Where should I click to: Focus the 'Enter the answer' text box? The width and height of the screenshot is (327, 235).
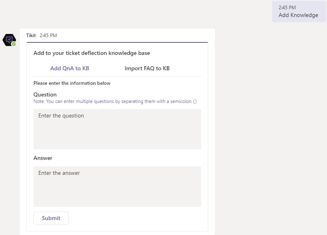117,187
